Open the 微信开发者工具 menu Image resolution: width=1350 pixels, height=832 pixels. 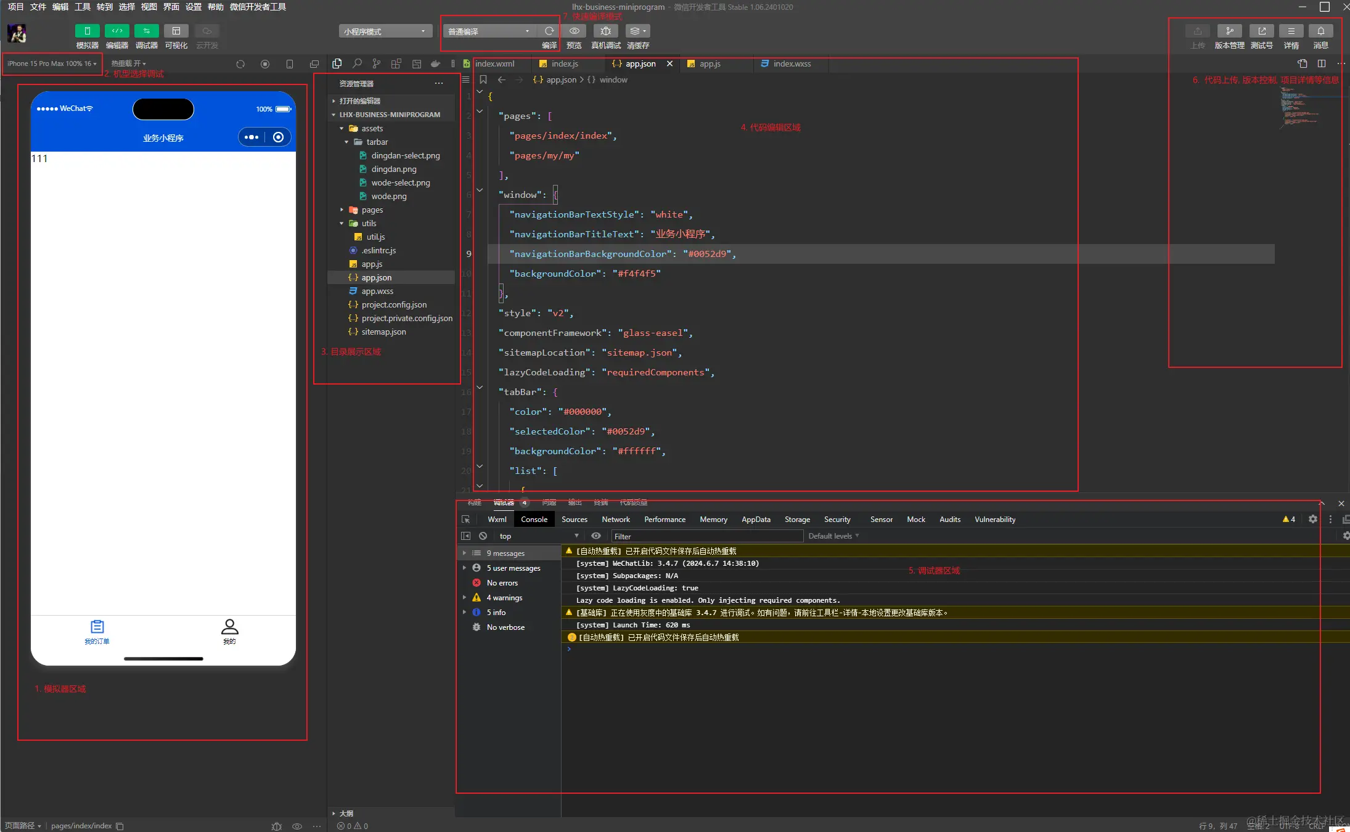coord(258,7)
